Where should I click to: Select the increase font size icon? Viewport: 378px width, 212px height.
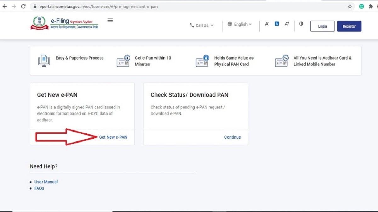(287, 24)
